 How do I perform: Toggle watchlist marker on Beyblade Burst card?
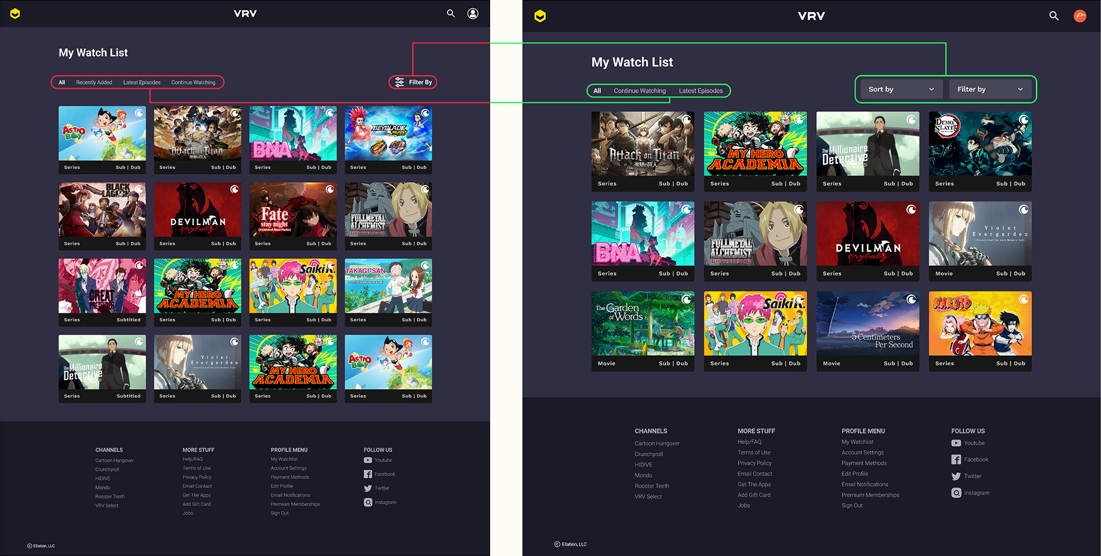[425, 113]
